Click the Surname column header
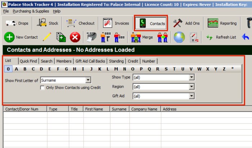This screenshot has height=148, width=252. [x=119, y=109]
